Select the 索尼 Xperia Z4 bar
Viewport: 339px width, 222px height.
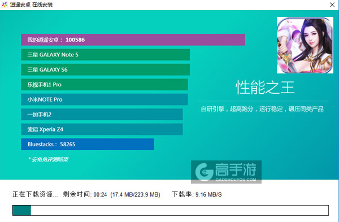(x=102, y=129)
